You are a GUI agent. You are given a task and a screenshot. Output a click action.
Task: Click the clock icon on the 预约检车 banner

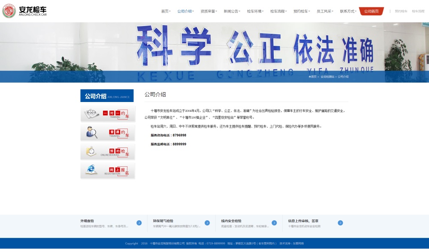pyautogui.click(x=91, y=151)
